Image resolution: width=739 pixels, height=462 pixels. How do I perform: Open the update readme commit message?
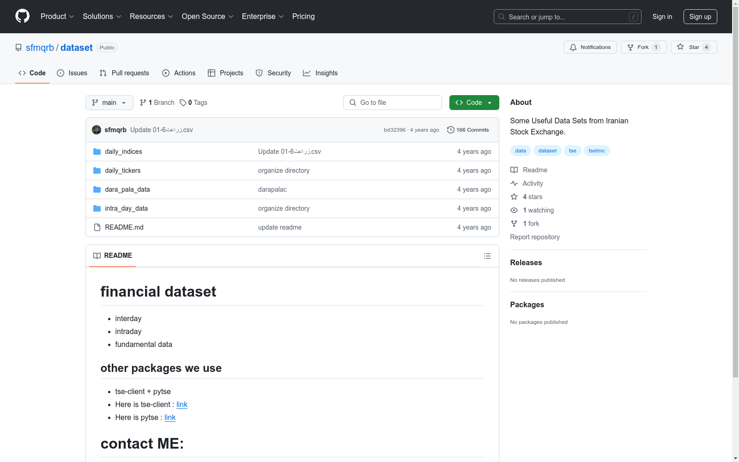280,227
